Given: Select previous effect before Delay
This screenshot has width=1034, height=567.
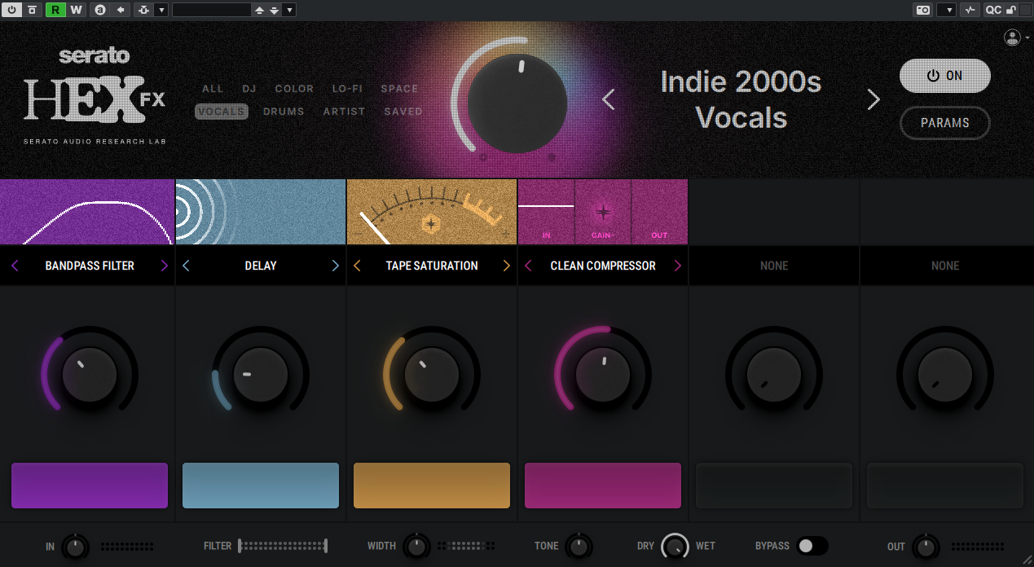Looking at the screenshot, I should (x=186, y=266).
